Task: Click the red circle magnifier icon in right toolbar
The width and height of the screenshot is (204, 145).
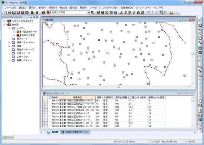Action: point(200,101)
